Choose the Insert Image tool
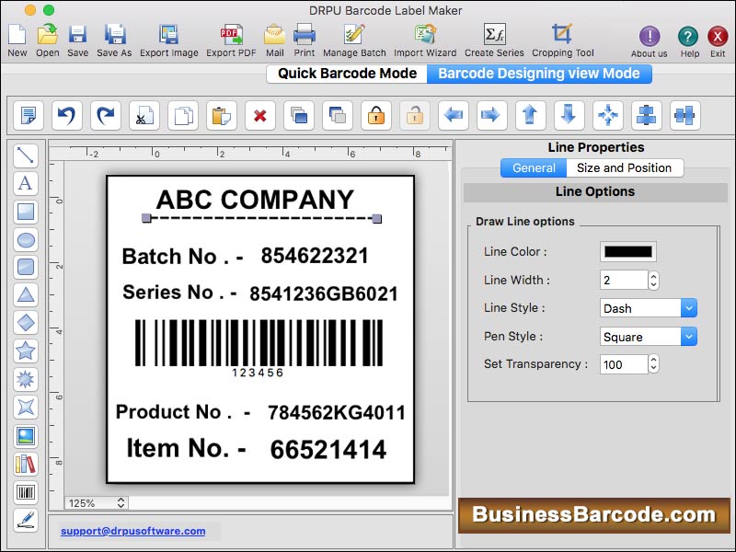 (x=26, y=434)
